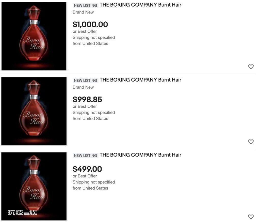The height and width of the screenshot is (223, 260).
Task: Click "or Best Offer" under the $499.00 price
Action: click(85, 176)
